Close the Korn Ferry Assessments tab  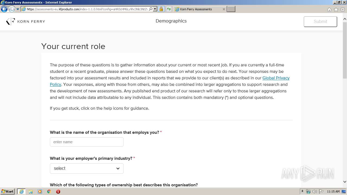point(224,9)
